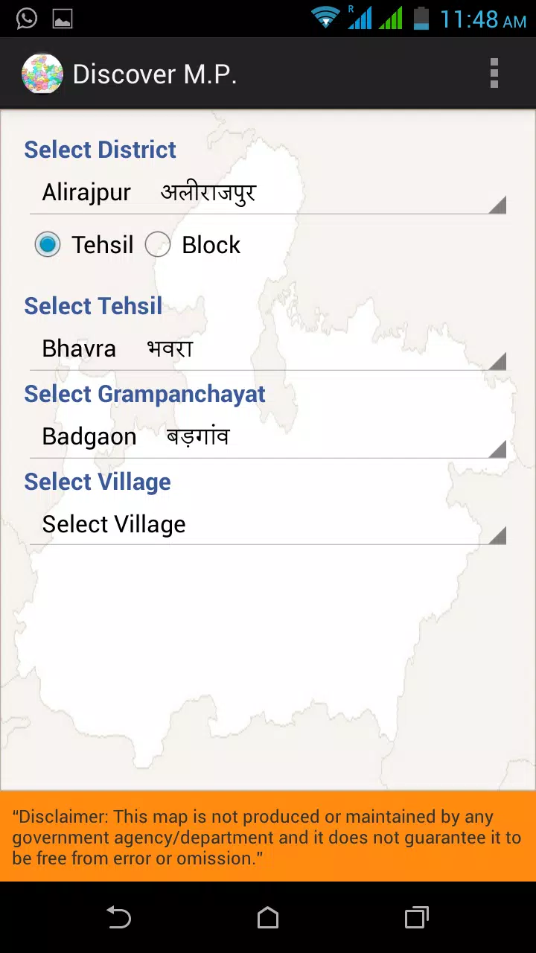Image resolution: width=536 pixels, height=953 pixels.
Task: Open the Alirajpur district dropdown
Action: pyautogui.click(x=268, y=193)
